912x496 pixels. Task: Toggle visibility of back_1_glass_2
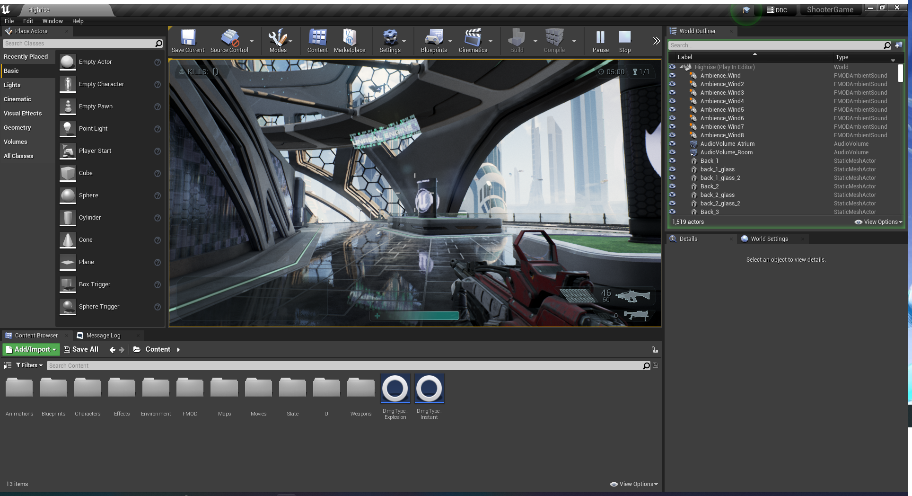click(x=672, y=177)
